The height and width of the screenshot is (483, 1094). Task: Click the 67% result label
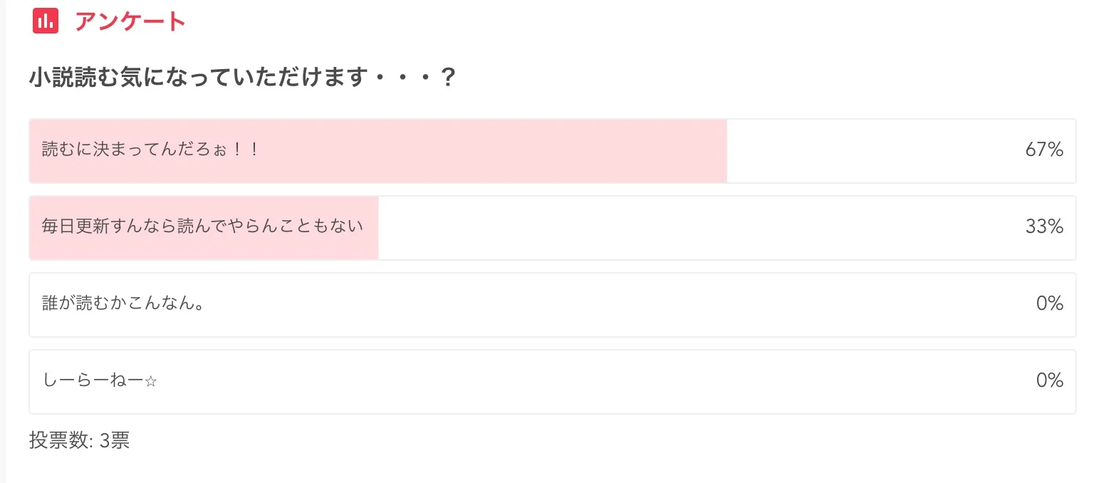(x=1044, y=150)
